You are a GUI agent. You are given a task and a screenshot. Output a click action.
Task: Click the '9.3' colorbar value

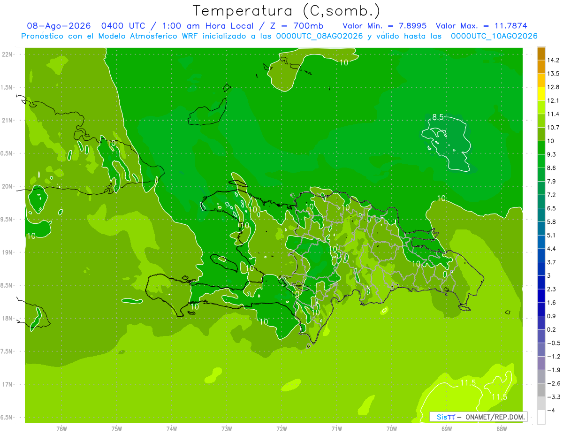552,154
